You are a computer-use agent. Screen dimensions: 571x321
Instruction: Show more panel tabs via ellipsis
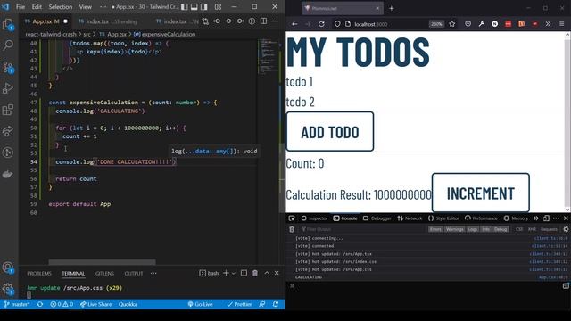pyautogui.click(x=153, y=274)
